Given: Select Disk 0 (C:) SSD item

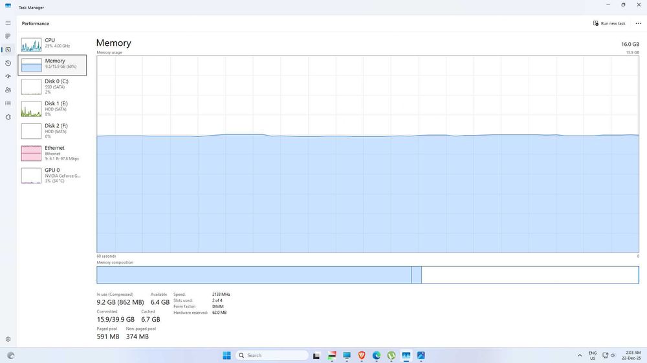Looking at the screenshot, I should tap(52, 87).
